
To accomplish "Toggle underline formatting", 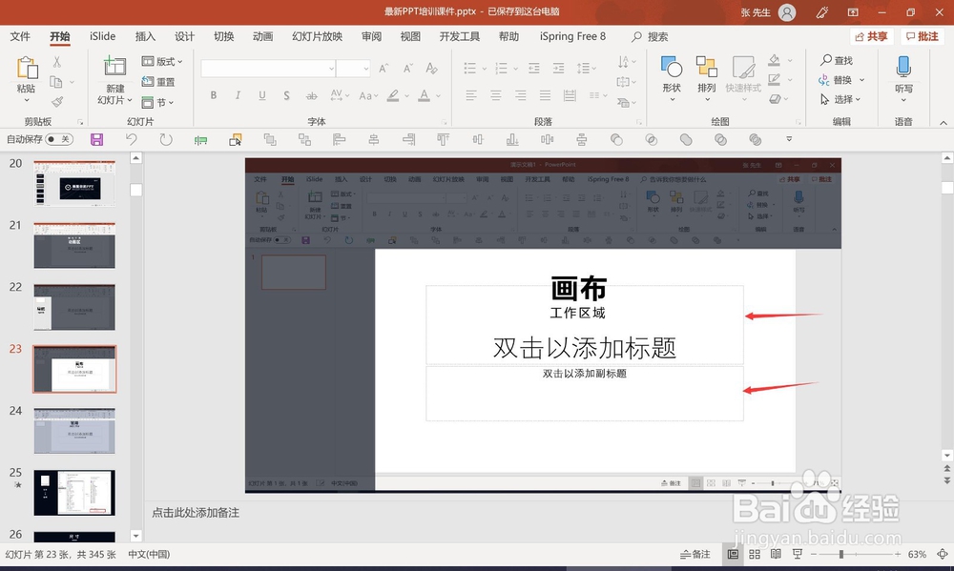I will pyautogui.click(x=259, y=96).
